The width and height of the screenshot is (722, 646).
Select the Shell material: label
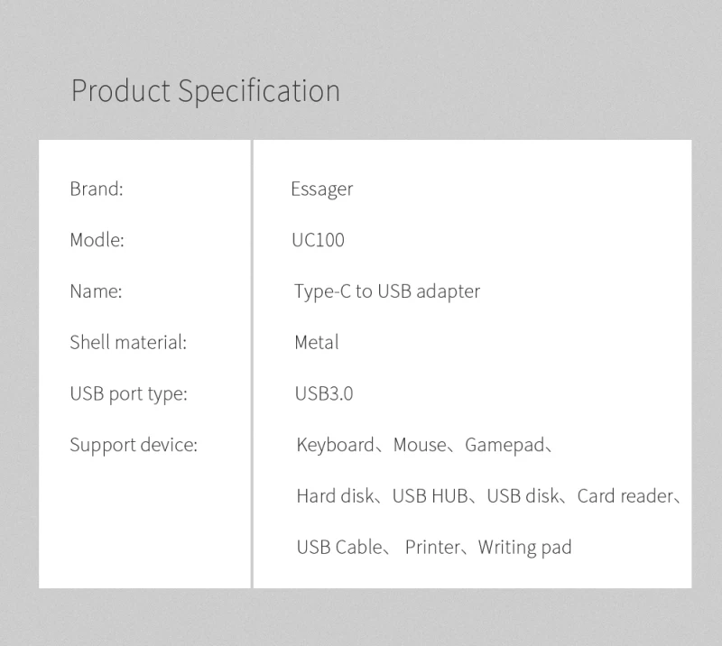pyautogui.click(x=128, y=342)
